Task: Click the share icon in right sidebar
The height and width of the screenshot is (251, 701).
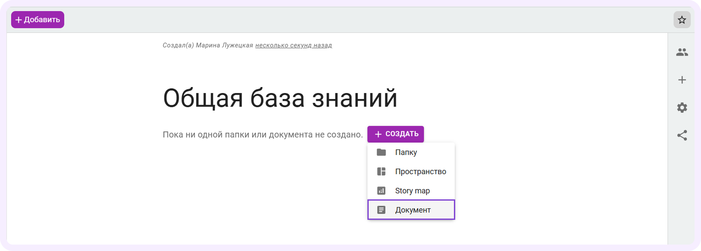Action: coord(682,135)
